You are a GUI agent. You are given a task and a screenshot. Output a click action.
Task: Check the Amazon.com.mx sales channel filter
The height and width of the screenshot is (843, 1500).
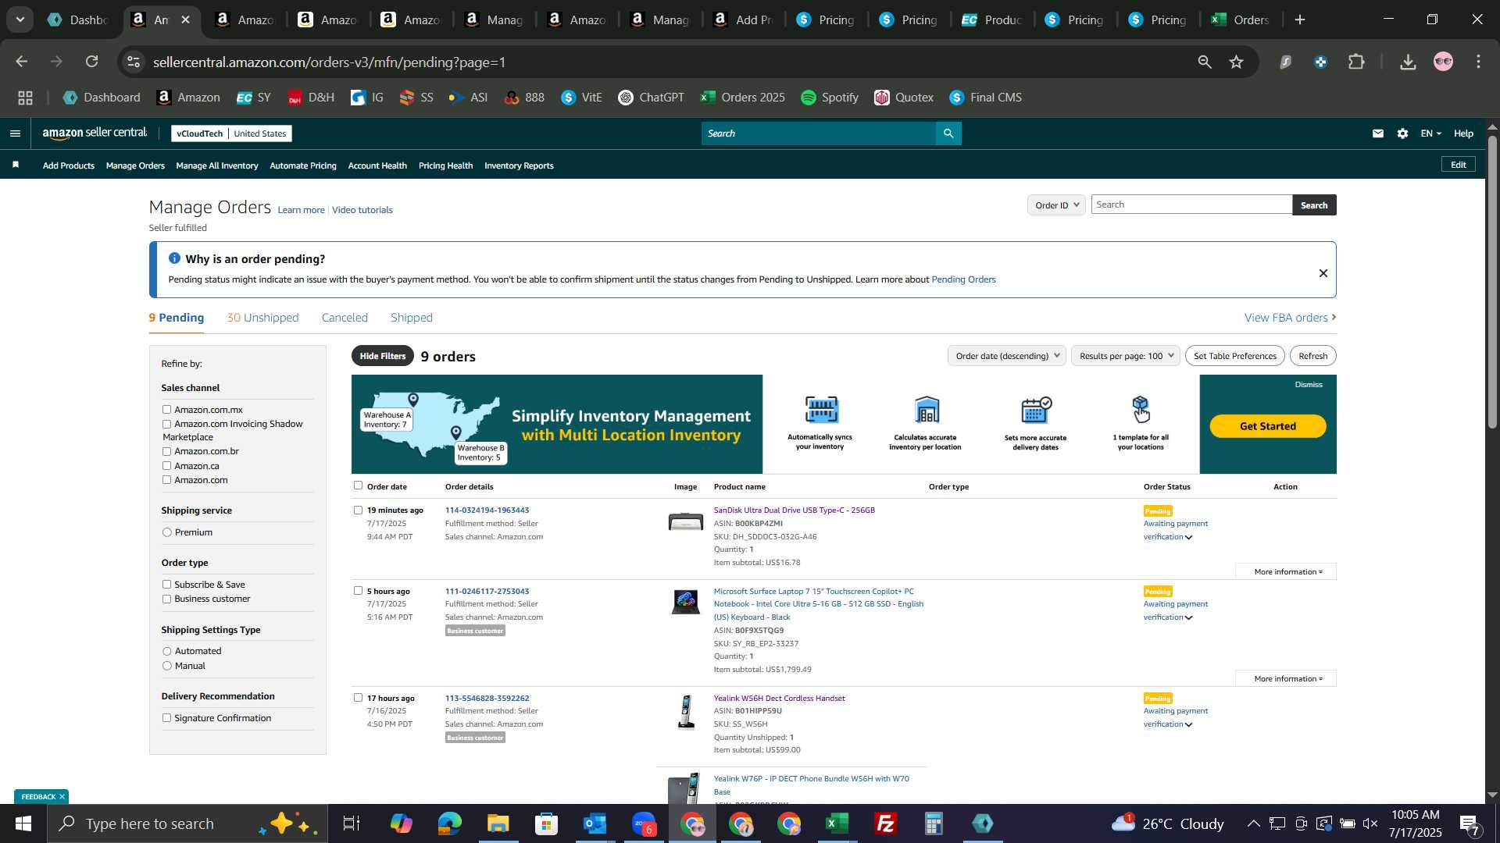click(166, 409)
